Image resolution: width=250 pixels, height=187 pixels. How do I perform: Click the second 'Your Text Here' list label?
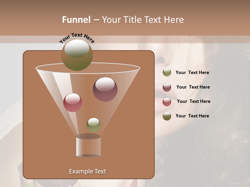pos(193,87)
